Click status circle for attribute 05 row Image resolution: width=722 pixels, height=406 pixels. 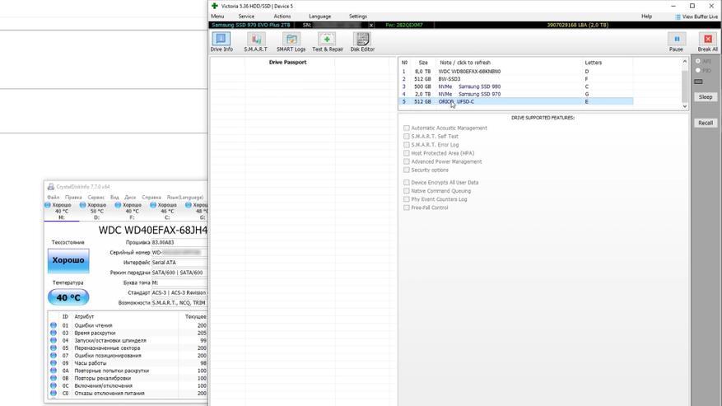[x=54, y=348]
